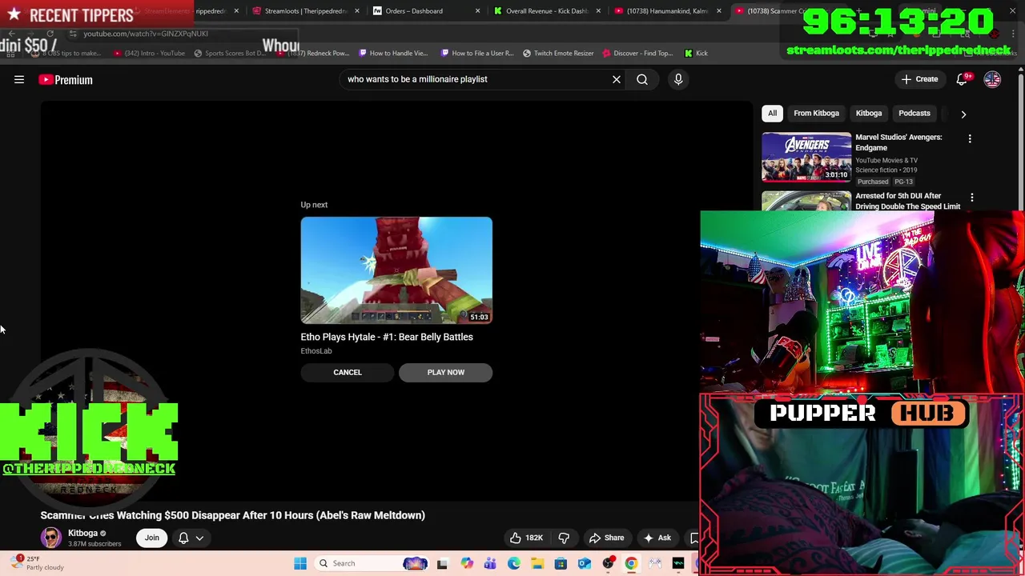Open Kitboga channel name link

click(83, 533)
